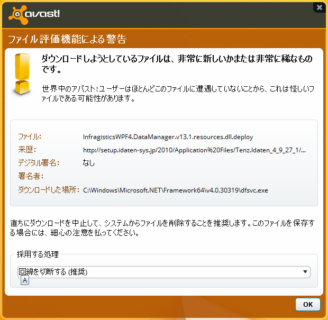The image size is (328, 320).
Task: Click the ファイル評価機能による警告 title
Action: [67, 40]
